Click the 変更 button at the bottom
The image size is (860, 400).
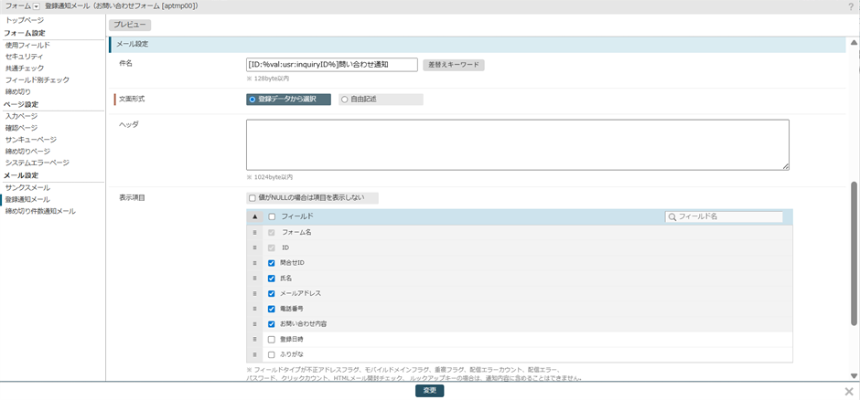tap(429, 391)
